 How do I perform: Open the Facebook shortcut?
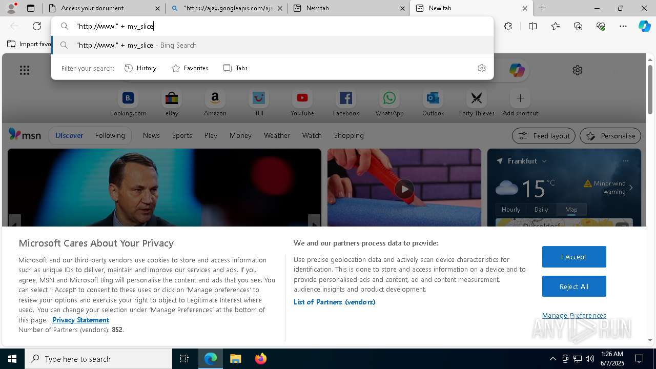[x=346, y=103]
